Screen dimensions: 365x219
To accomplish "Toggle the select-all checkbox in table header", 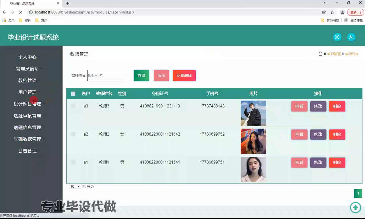I will point(73,94).
